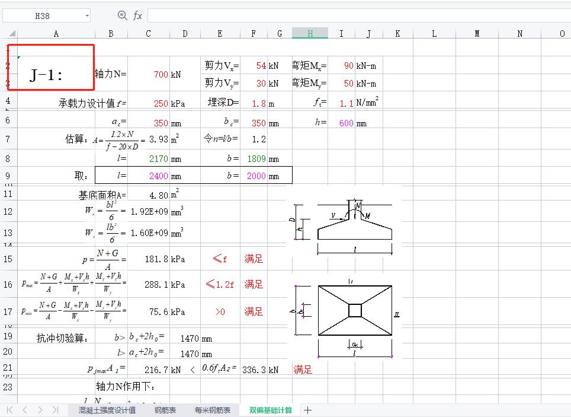571x417 pixels.
Task: Select the cell with value 2400 mm
Action: [x=148, y=175]
